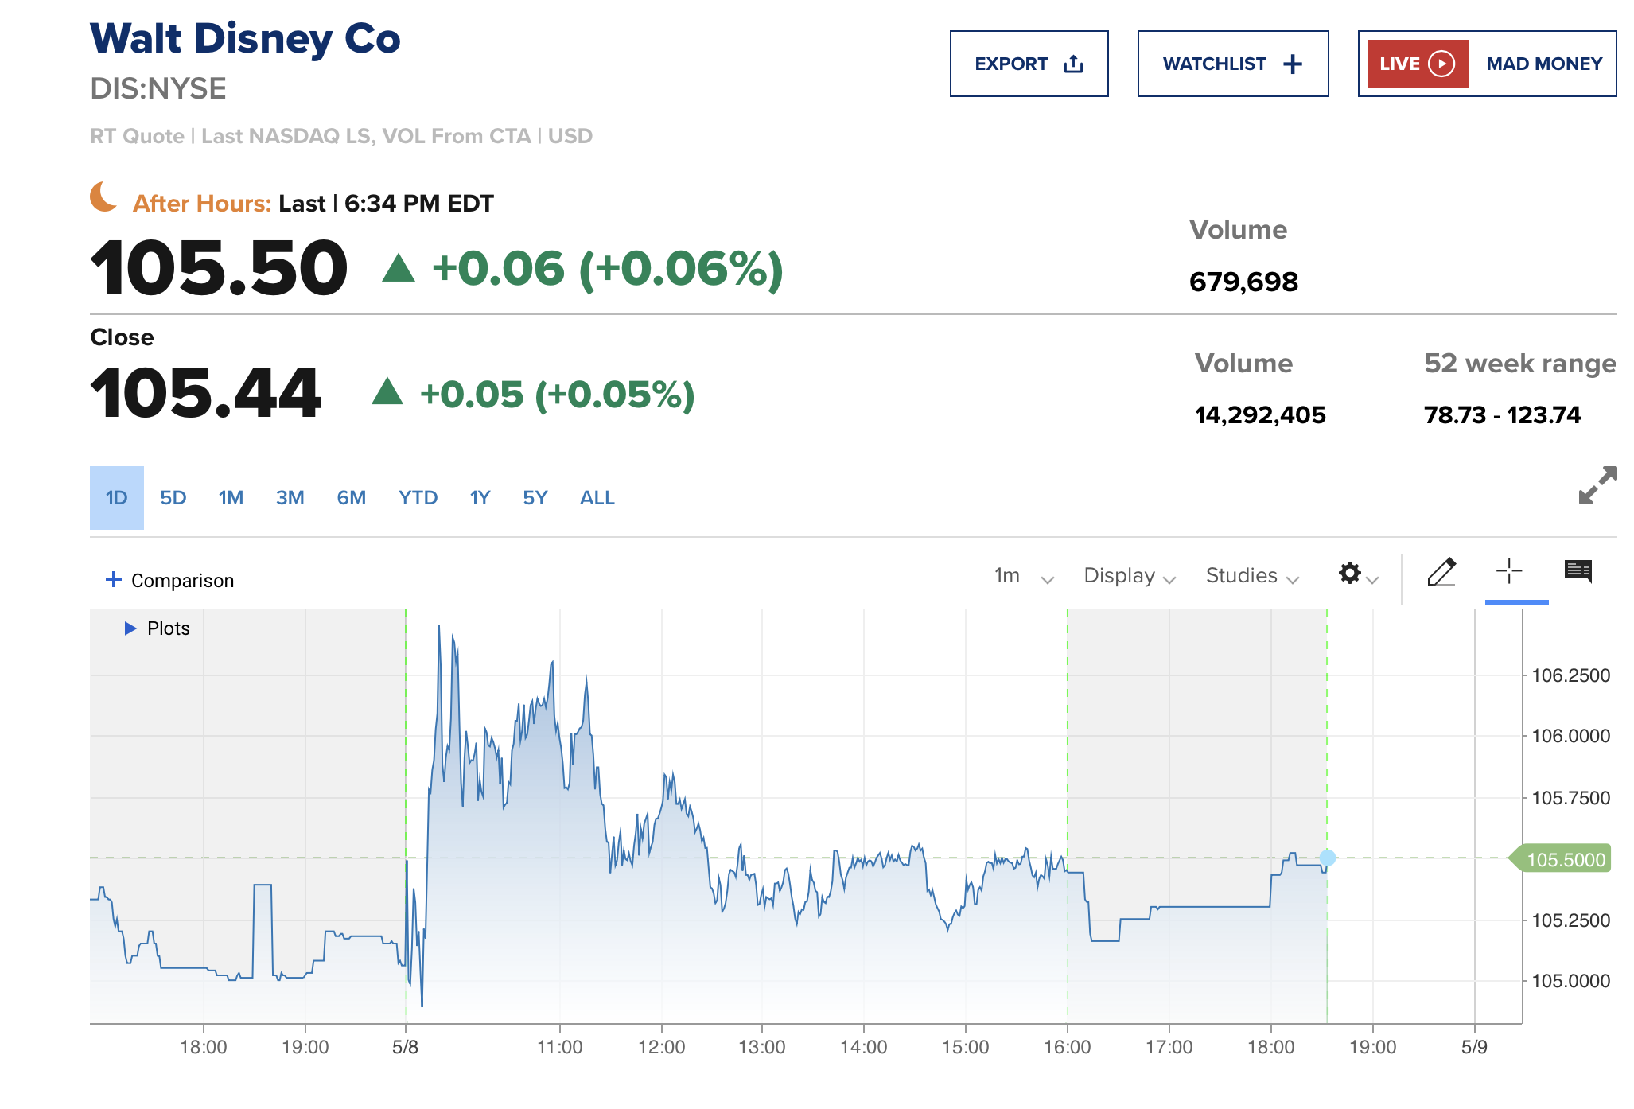Screen dimensions: 1634x1109
Task: Open the 1m interval dropdown
Action: (x=1024, y=576)
